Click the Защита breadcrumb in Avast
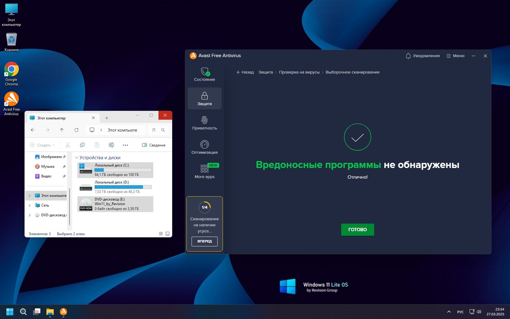 click(266, 72)
